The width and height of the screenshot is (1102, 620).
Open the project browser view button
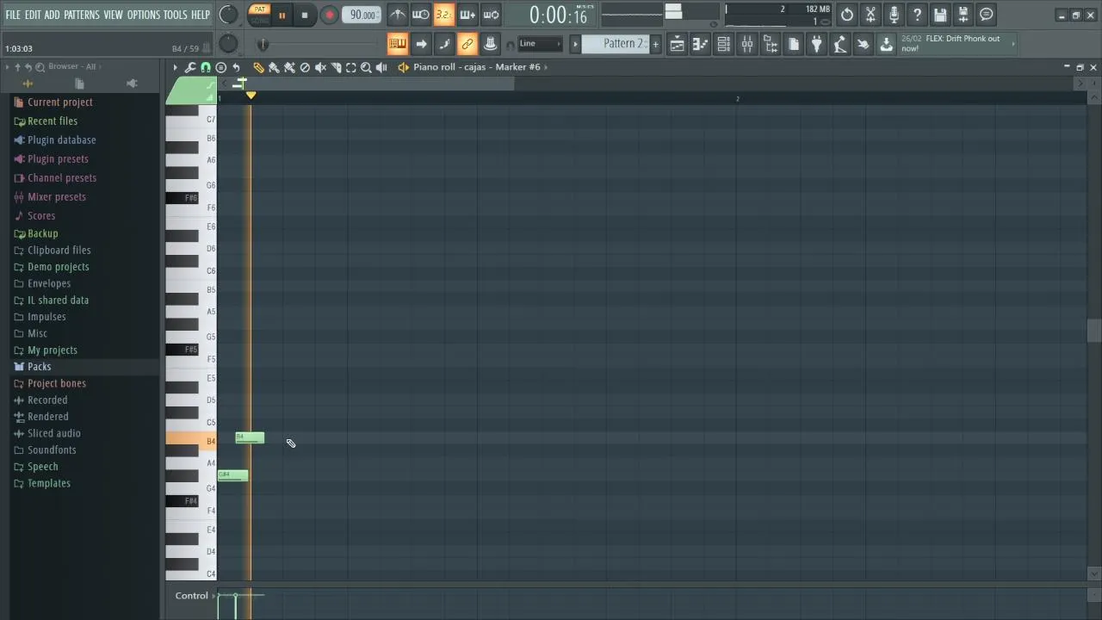click(771, 45)
